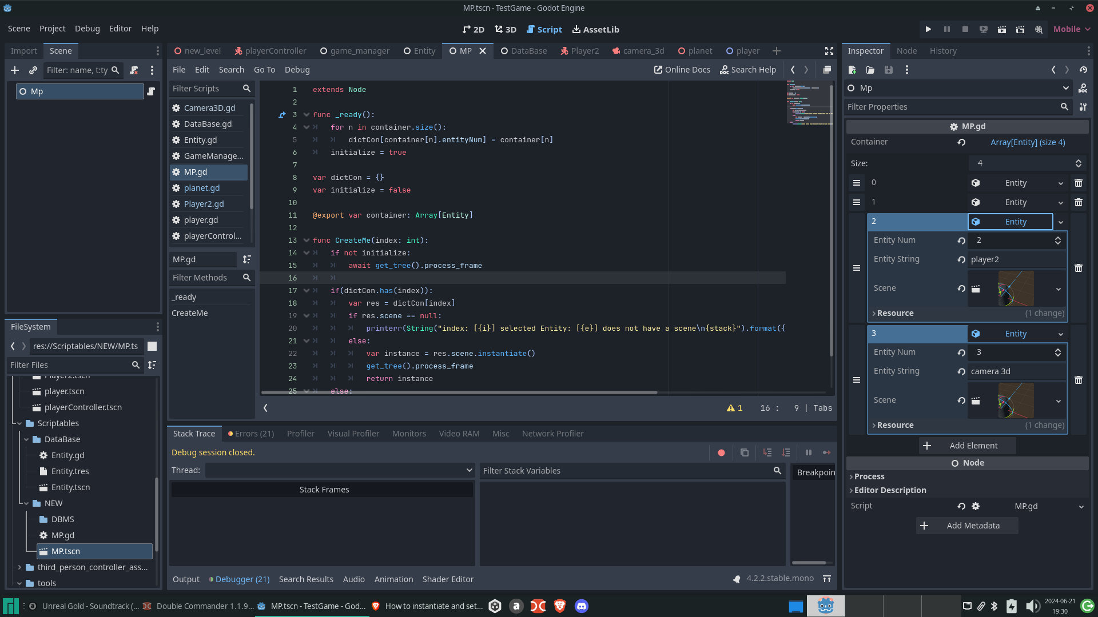Viewport: 1098px width, 617px height.
Task: Expand the Process section in Inspector
Action: pyautogui.click(x=869, y=476)
